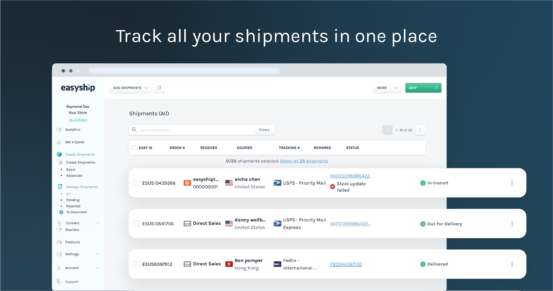Image resolution: width=553 pixels, height=291 pixels.
Task: Open tracking link 780044367130
Action: pos(346,264)
